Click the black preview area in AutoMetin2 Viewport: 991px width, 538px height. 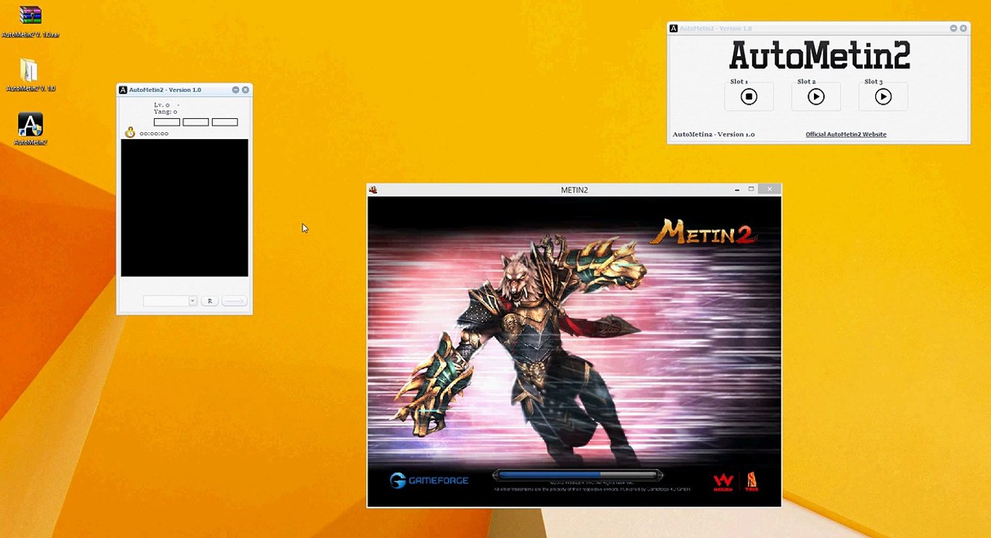tap(184, 208)
